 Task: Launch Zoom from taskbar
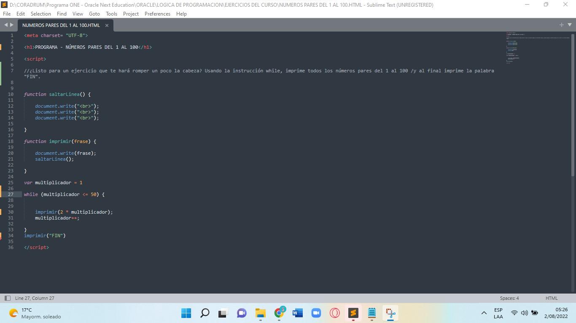[316, 313]
